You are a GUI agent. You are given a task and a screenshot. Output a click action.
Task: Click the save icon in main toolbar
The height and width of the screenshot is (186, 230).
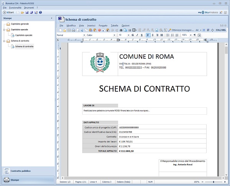point(27,13)
